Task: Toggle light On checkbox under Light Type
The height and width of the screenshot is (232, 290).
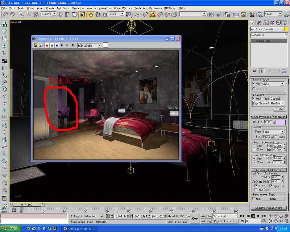Action: [254, 83]
